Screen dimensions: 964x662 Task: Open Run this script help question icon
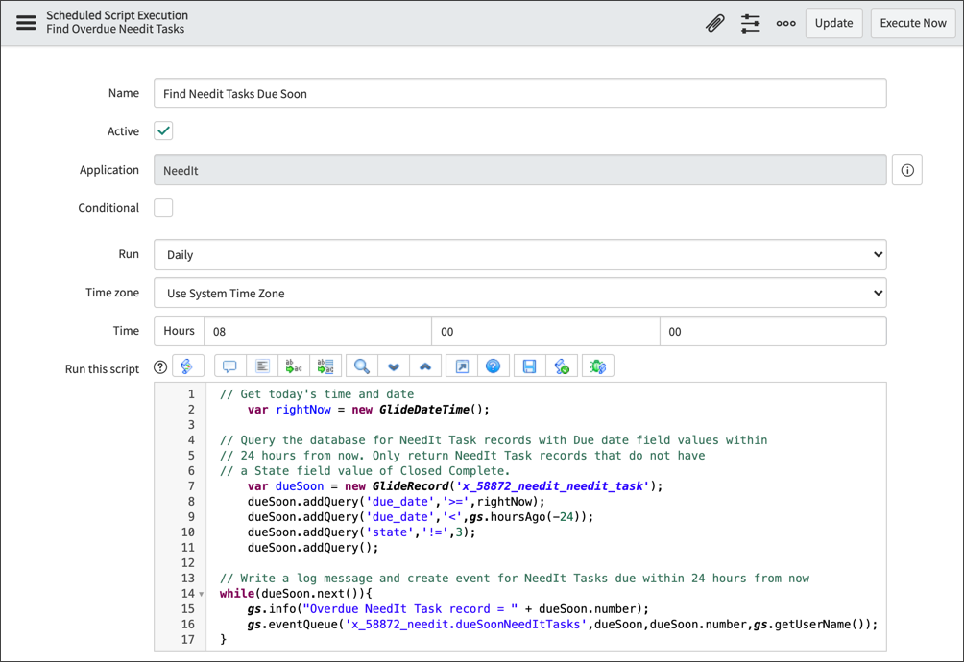160,367
